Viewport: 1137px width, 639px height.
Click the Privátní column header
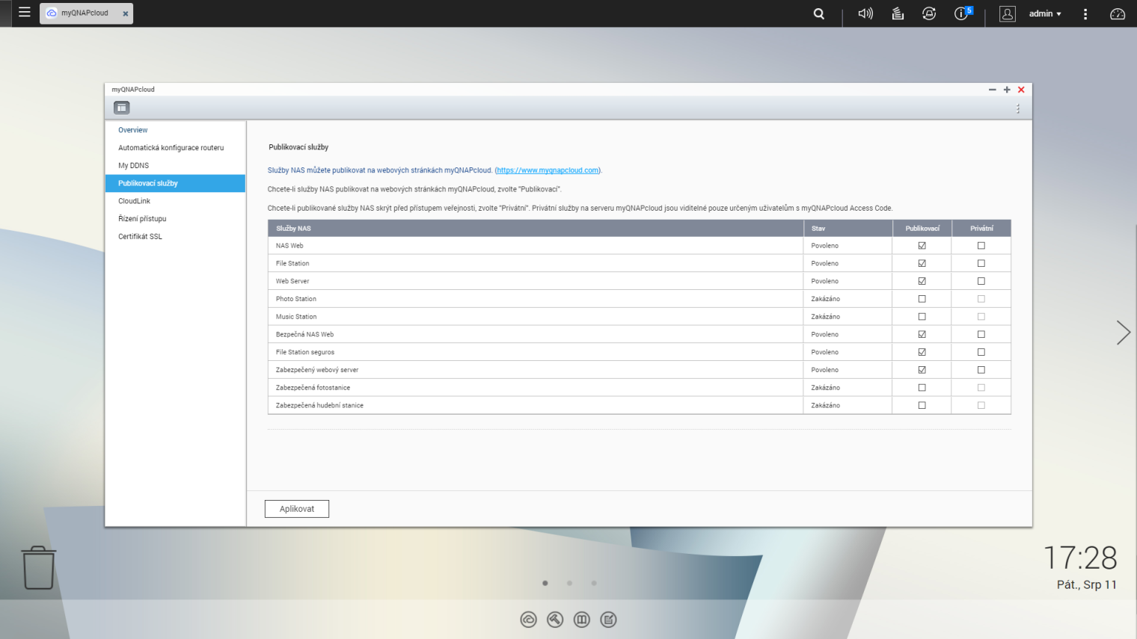click(981, 229)
